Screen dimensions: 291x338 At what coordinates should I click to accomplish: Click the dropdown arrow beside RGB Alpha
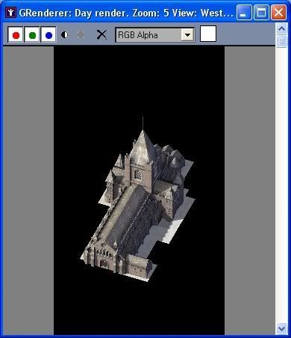pos(187,34)
